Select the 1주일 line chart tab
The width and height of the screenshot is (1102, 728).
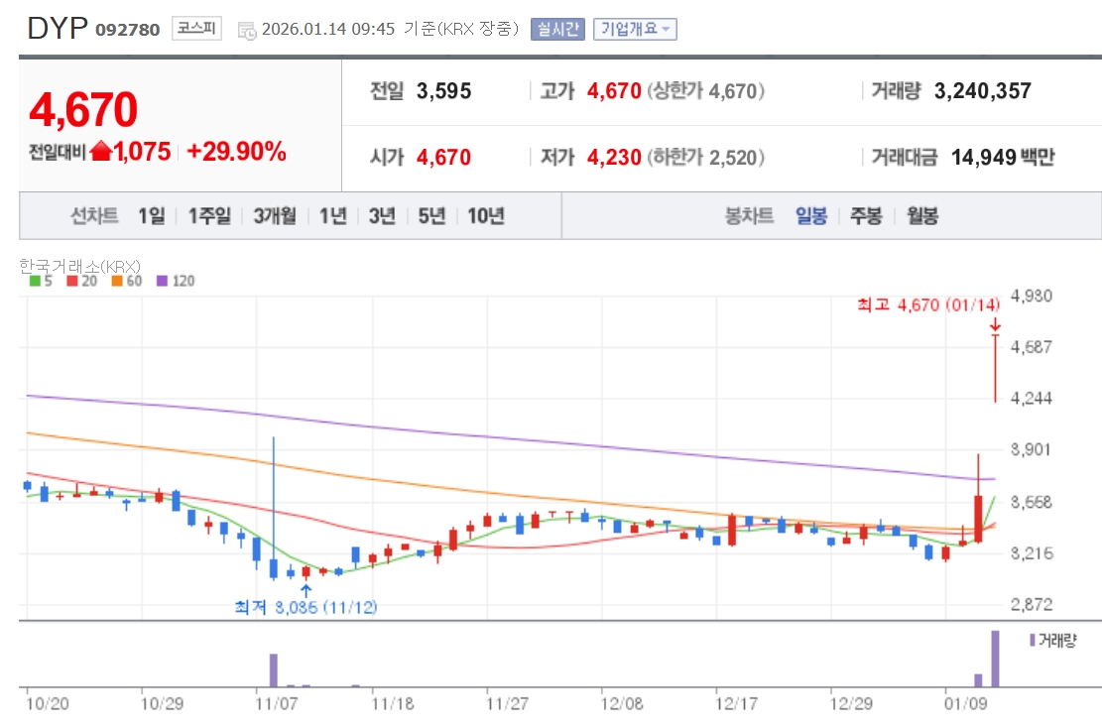point(208,216)
